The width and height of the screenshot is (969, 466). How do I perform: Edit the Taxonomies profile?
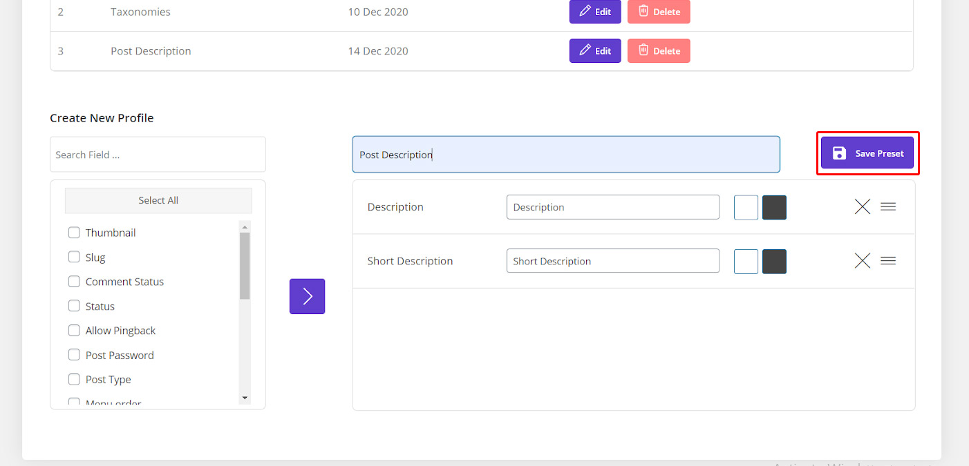pos(595,12)
